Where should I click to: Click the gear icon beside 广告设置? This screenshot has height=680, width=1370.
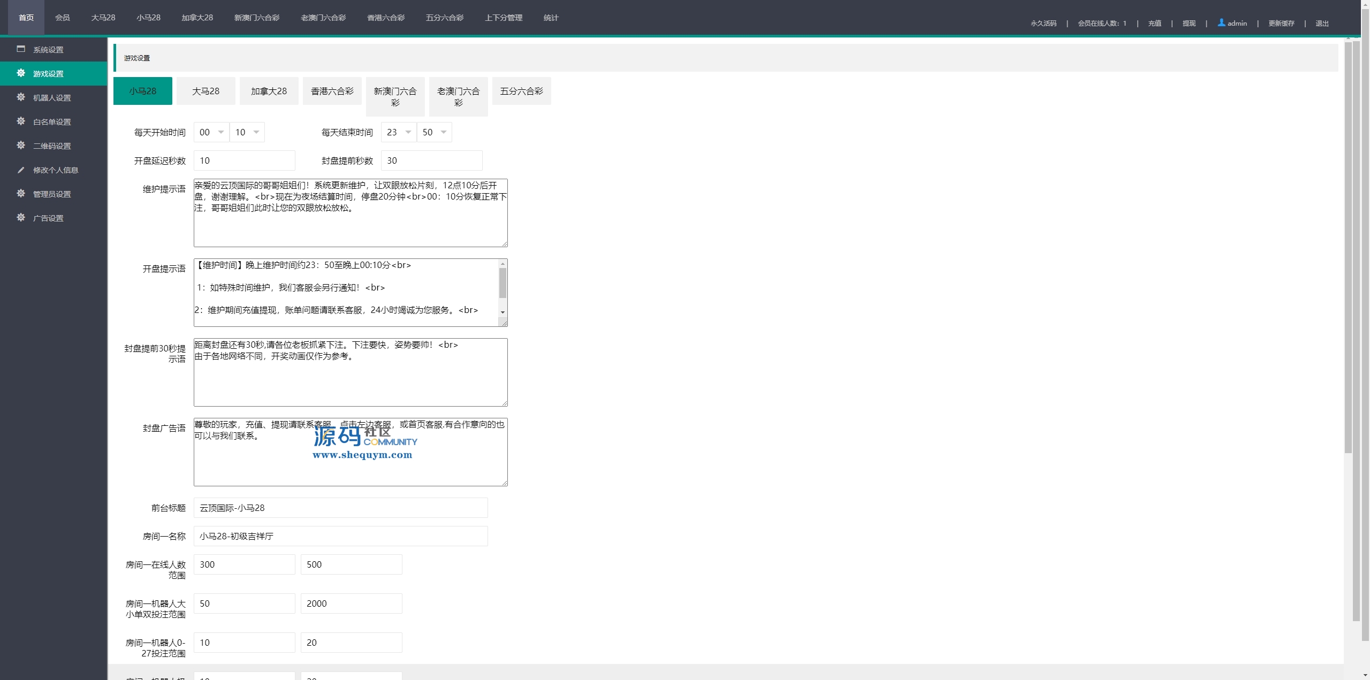pos(21,217)
